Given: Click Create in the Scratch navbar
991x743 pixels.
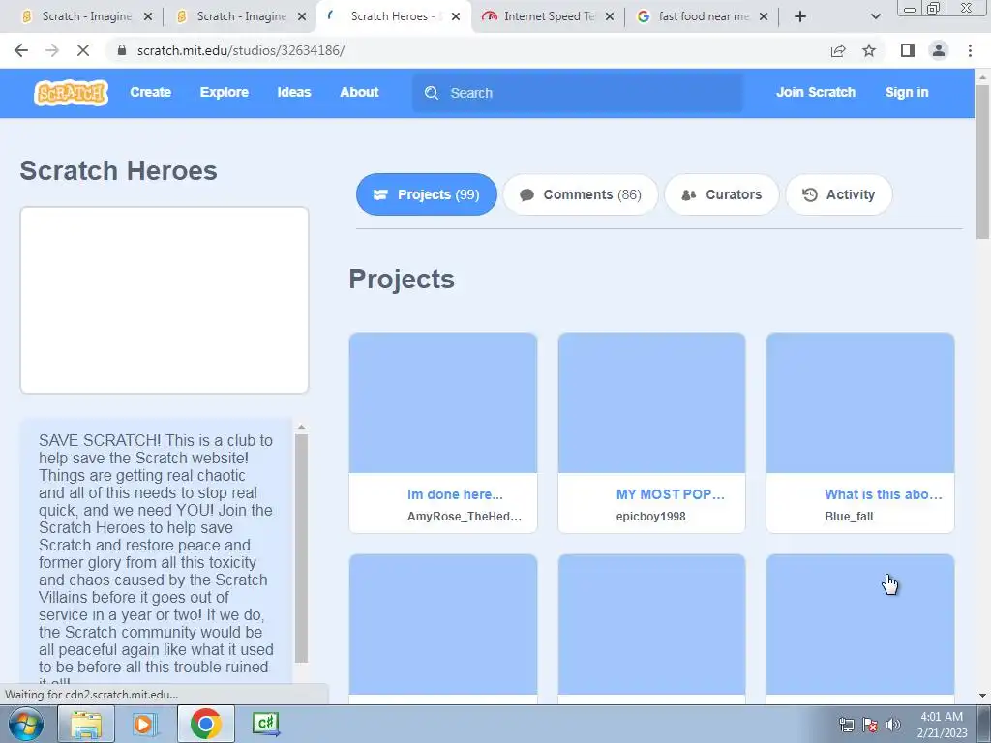Looking at the screenshot, I should coord(150,92).
